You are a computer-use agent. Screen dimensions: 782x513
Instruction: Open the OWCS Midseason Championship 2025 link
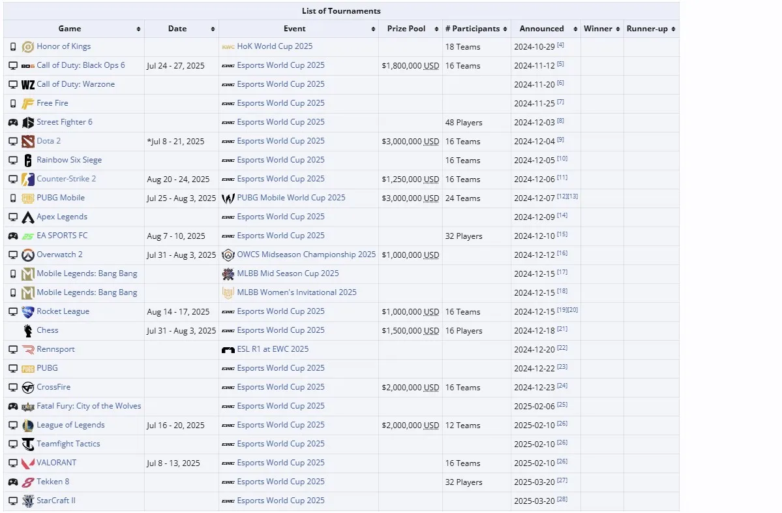tap(307, 255)
